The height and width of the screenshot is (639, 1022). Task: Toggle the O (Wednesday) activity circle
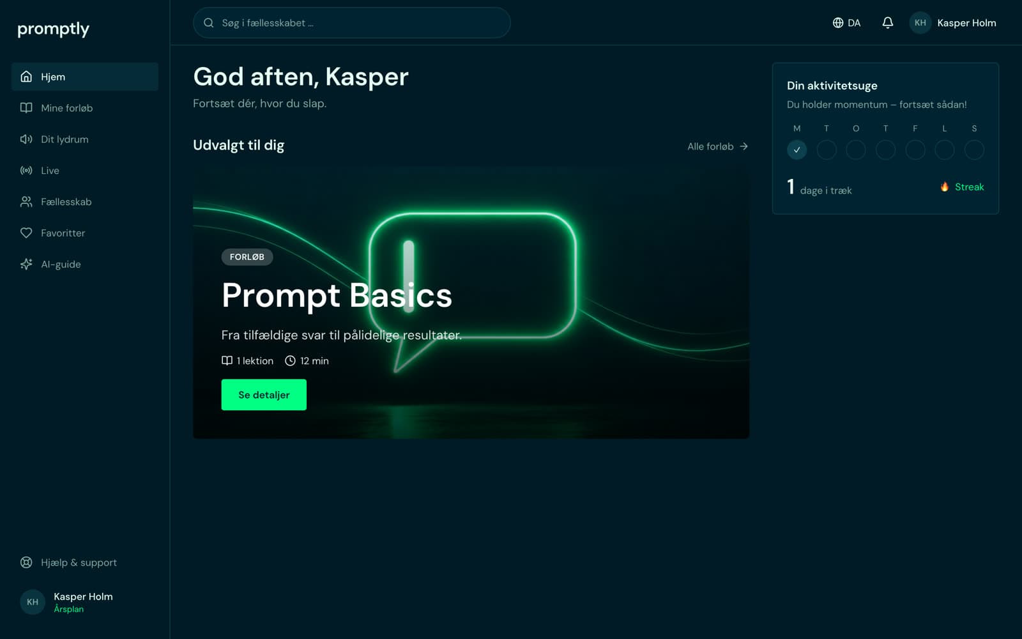(x=856, y=150)
